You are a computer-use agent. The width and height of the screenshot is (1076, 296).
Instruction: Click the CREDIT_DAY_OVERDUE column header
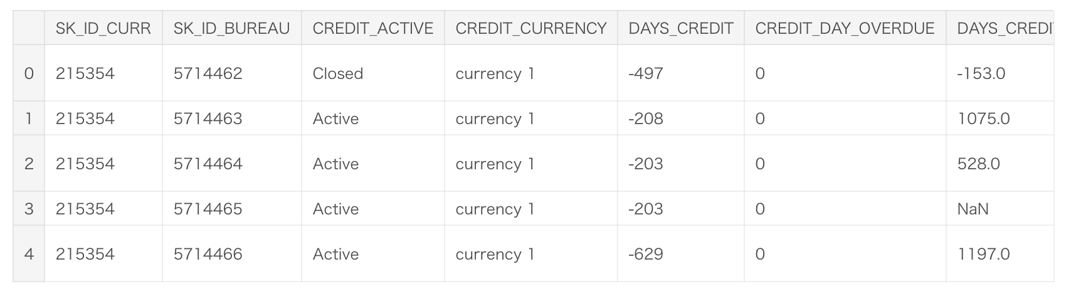pos(844,28)
